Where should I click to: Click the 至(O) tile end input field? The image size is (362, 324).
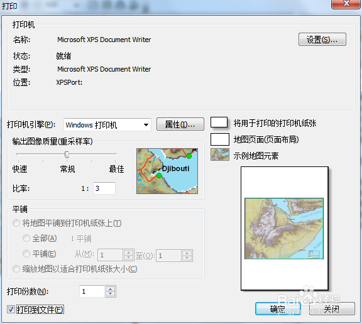[168, 256]
